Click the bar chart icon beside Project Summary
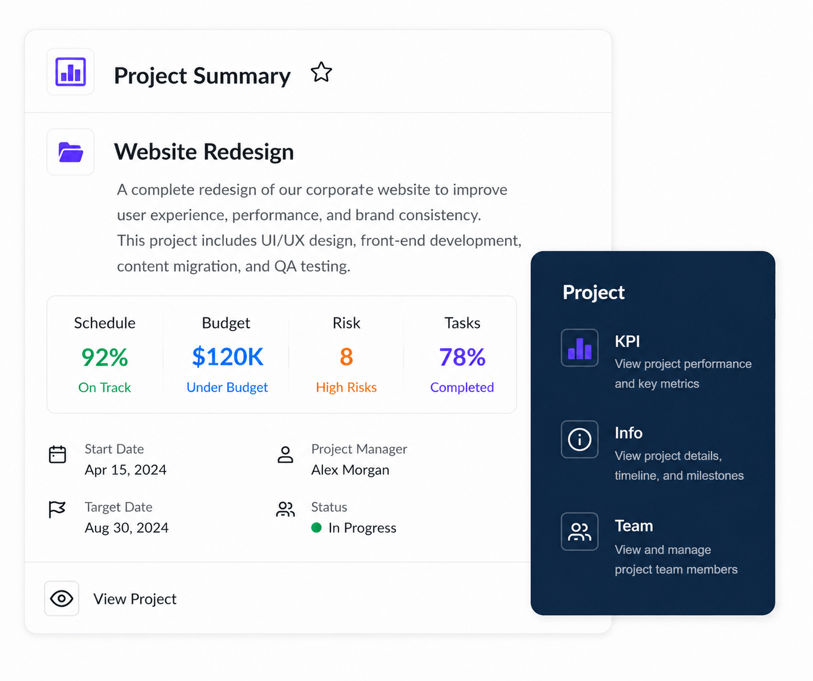Screen dimensions: 813x681 (71, 72)
